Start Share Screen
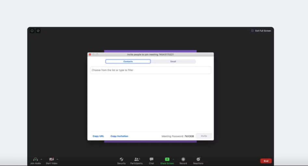 [167, 161]
